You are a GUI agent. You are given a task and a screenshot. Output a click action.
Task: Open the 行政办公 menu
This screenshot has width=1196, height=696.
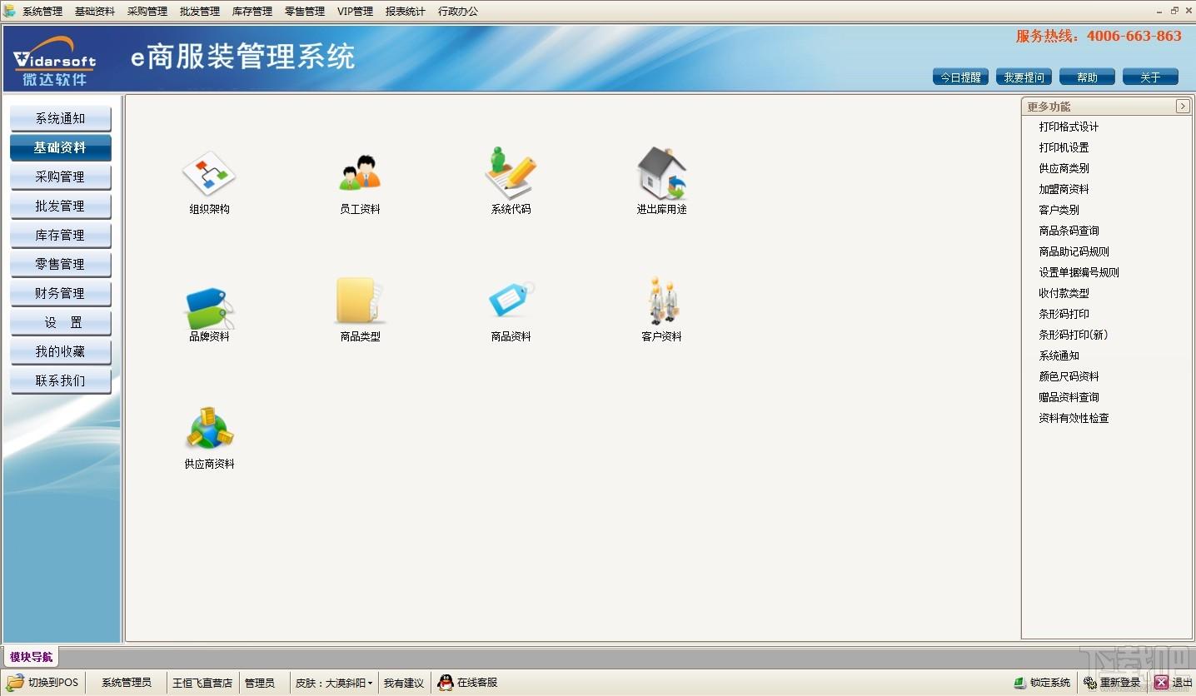(x=458, y=12)
